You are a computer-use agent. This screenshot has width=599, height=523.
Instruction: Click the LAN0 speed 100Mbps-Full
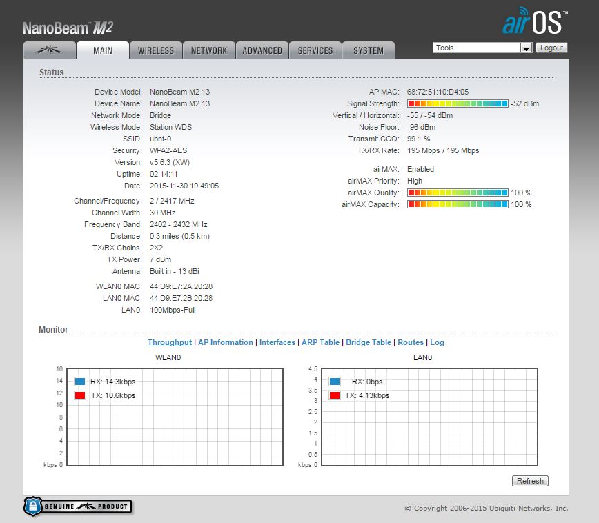173,310
